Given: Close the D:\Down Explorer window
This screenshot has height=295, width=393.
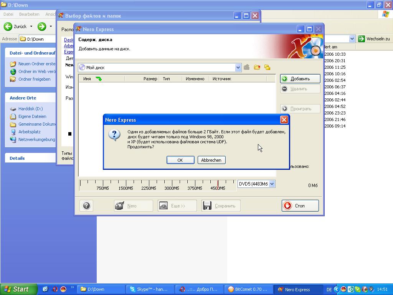Looking at the screenshot, I should [x=388, y=5].
